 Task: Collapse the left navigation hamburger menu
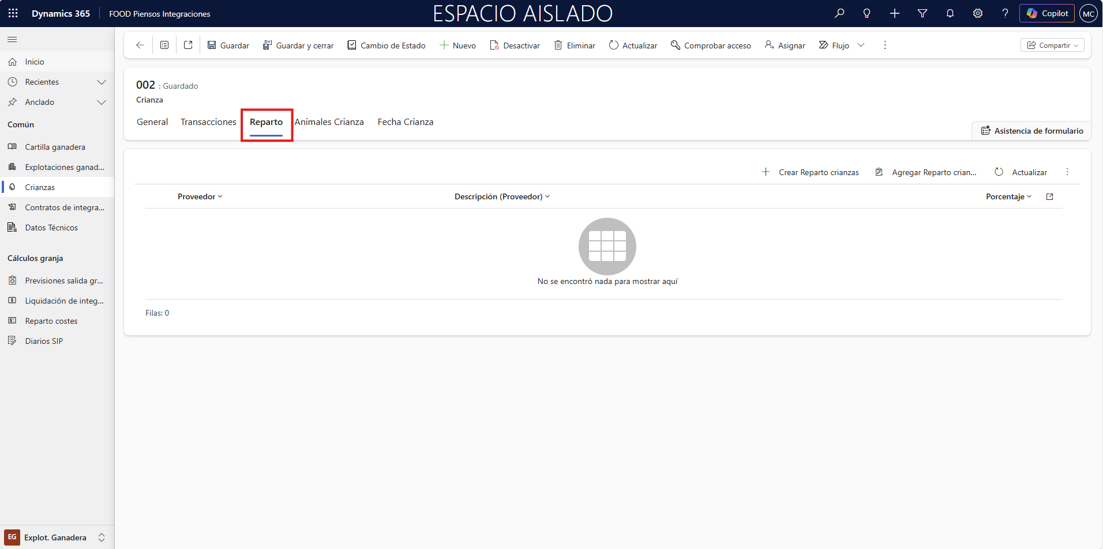coord(12,40)
